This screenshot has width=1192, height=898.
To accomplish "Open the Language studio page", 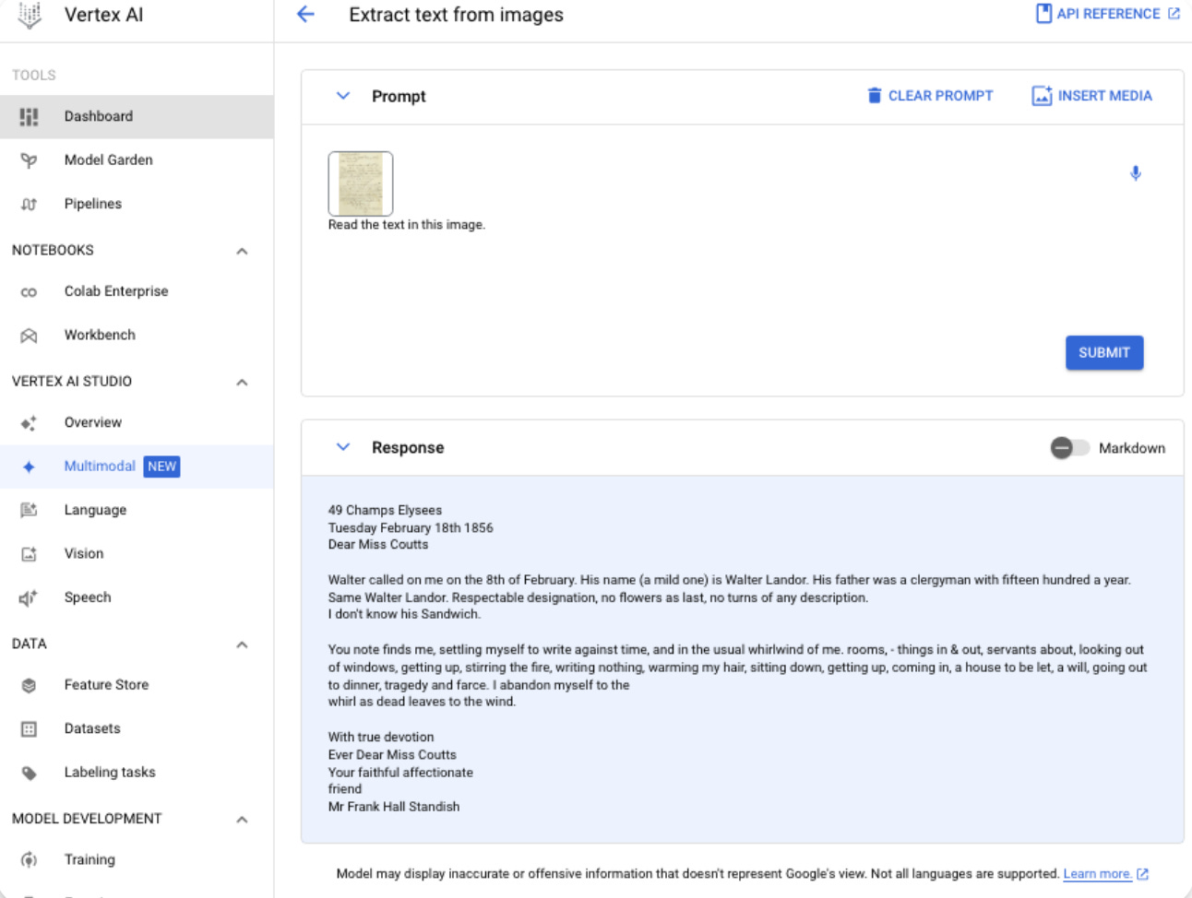I will [137, 510].
